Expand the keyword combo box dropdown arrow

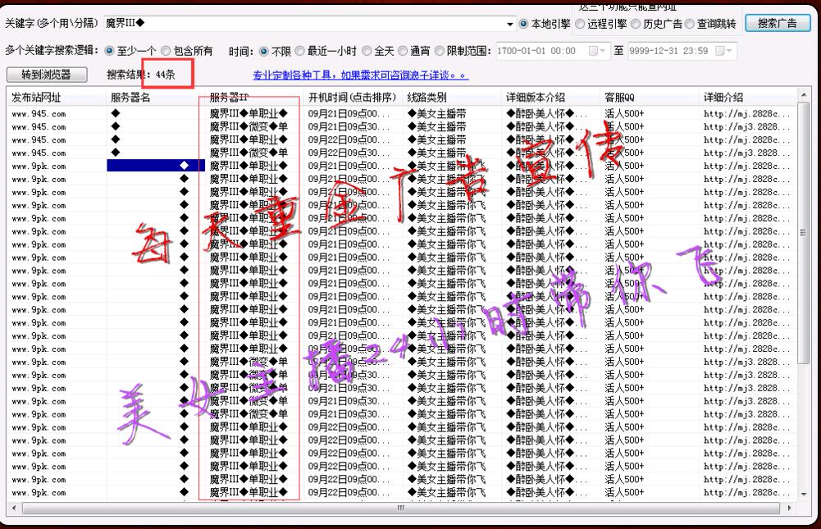tap(512, 24)
